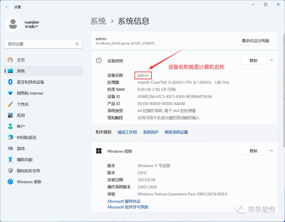This screenshot has width=285, height=222.
Task: Copy Windows specs with 复制 button
Action: pos(253,151)
